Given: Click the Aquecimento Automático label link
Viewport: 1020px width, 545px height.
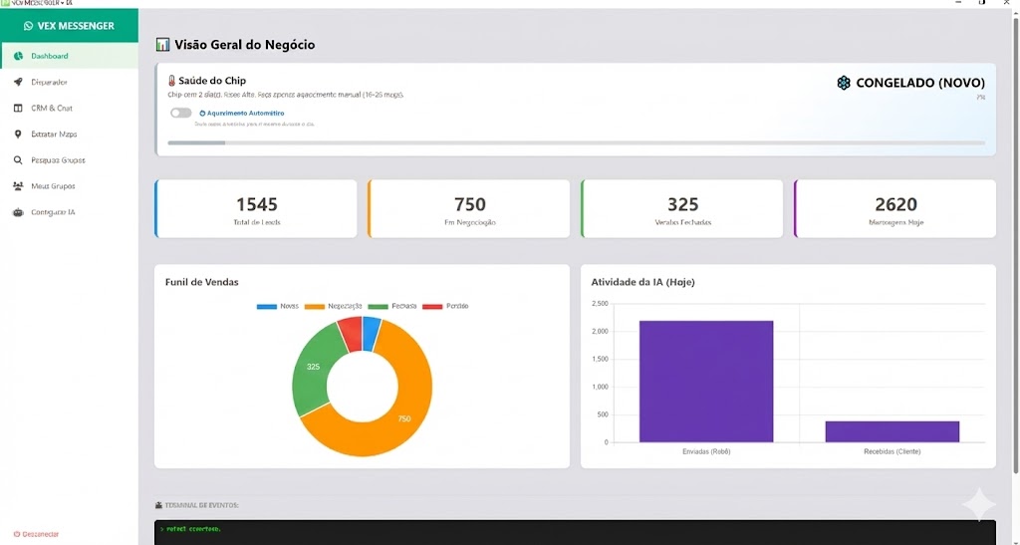Looking at the screenshot, I should [x=238, y=114].
